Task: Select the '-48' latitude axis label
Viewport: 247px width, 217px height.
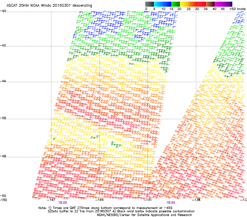Action: [x=3, y=156]
